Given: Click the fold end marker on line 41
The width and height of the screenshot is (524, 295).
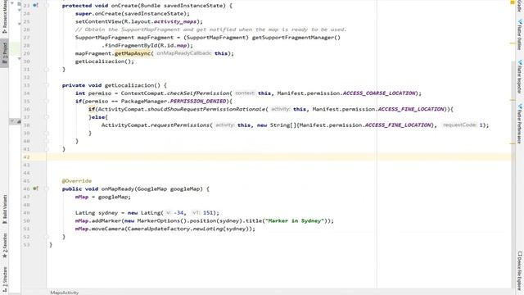Looking at the screenshot, I should (47, 149).
